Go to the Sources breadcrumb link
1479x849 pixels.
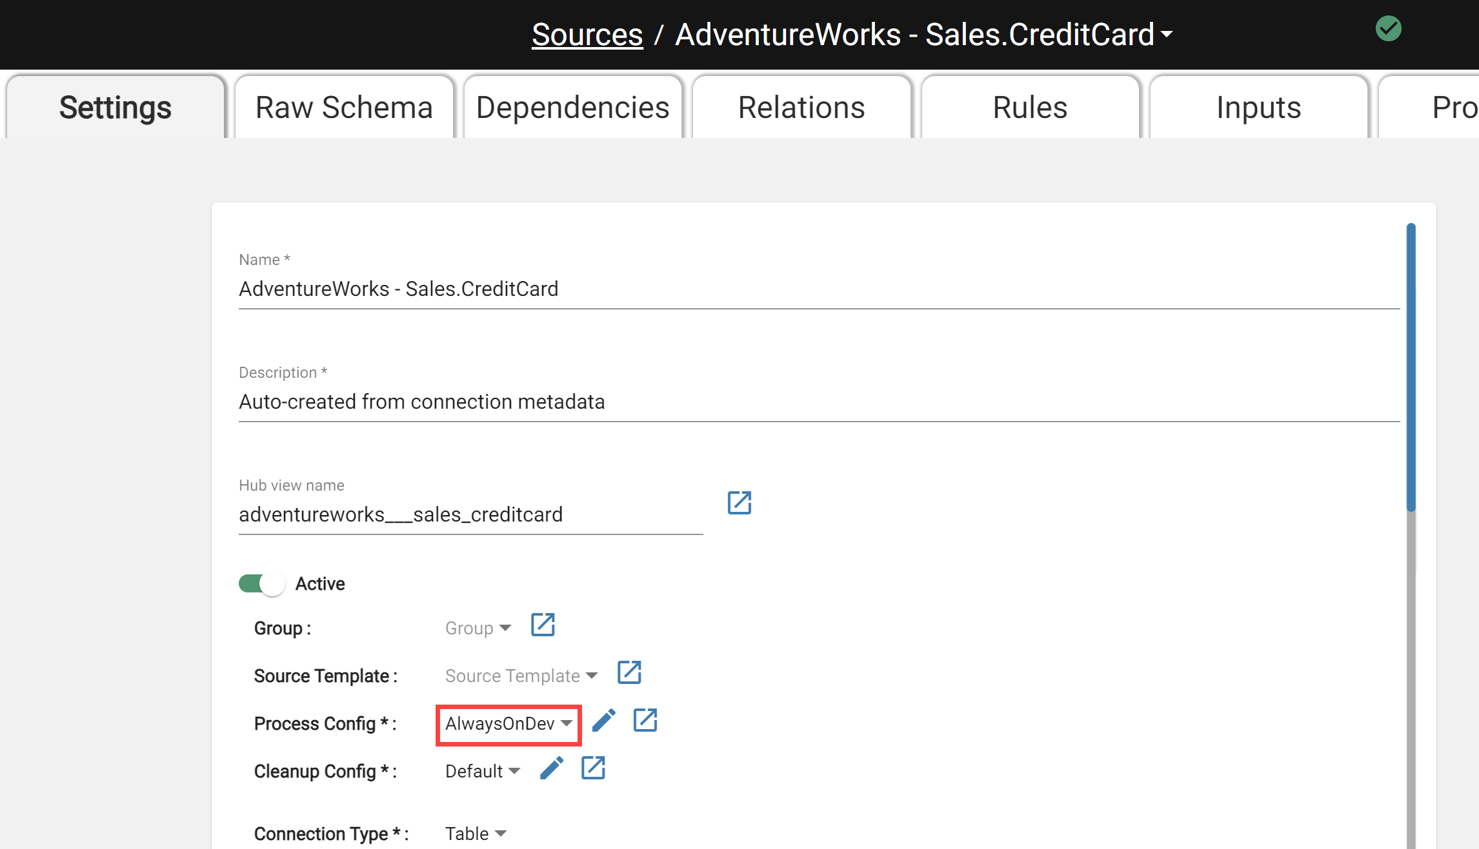(587, 34)
